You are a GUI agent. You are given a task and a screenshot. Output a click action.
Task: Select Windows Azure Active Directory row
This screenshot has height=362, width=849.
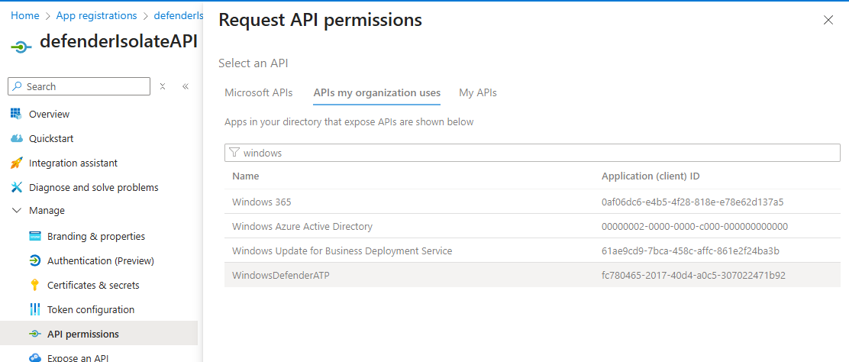pos(532,226)
